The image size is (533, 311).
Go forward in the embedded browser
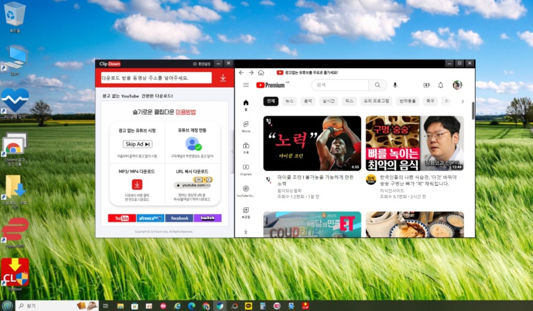click(x=251, y=73)
